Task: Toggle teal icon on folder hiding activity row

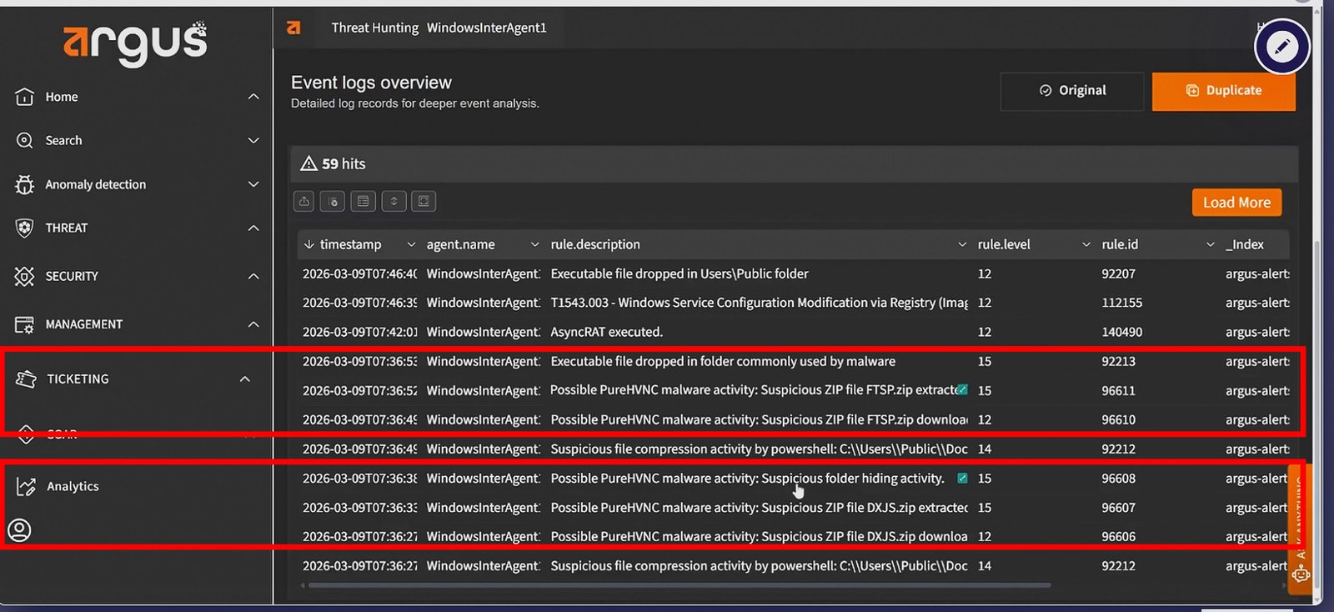Action: 962,478
